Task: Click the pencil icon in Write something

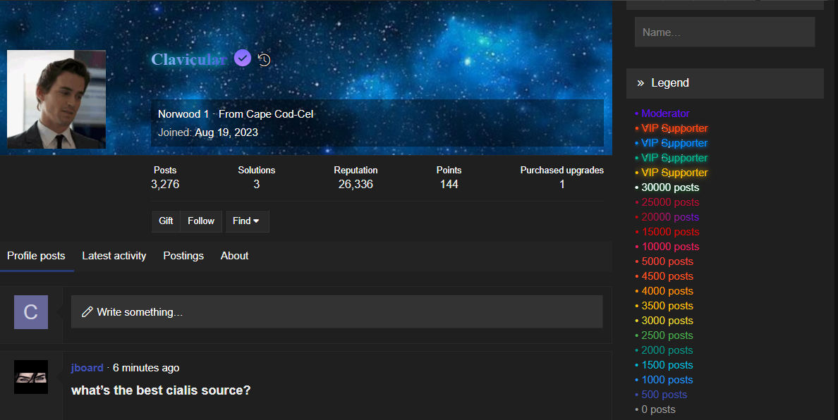Action: click(87, 312)
